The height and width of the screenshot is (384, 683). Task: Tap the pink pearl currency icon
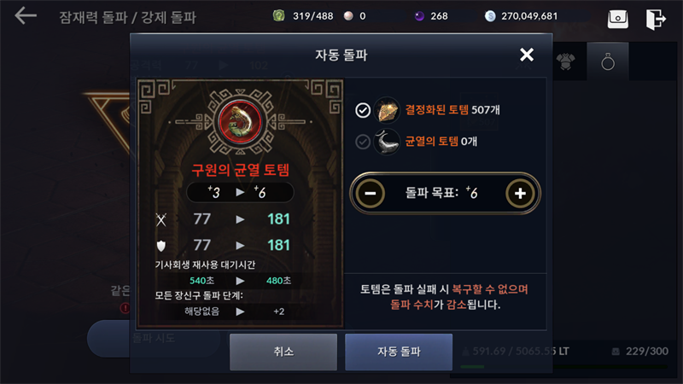[348, 16]
